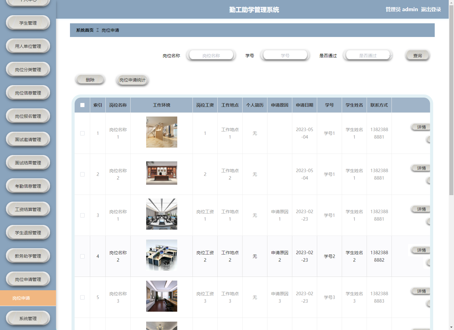Click 学号2 cell in row 4
This screenshot has width=454, height=330.
tap(329, 256)
